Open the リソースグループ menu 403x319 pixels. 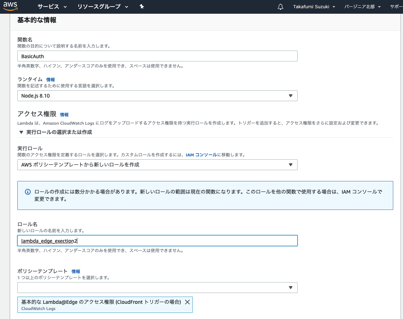(x=103, y=7)
